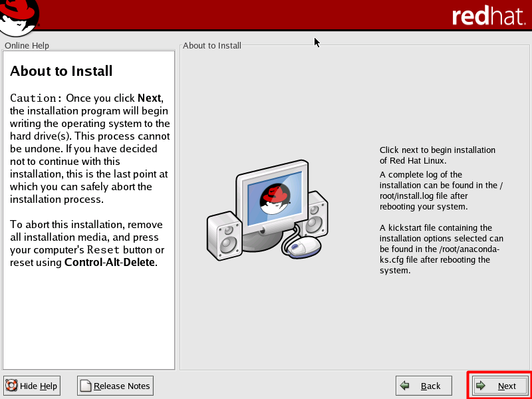The height and width of the screenshot is (399, 532).
Task: Click the document icon on Release Notes
Action: (x=86, y=386)
